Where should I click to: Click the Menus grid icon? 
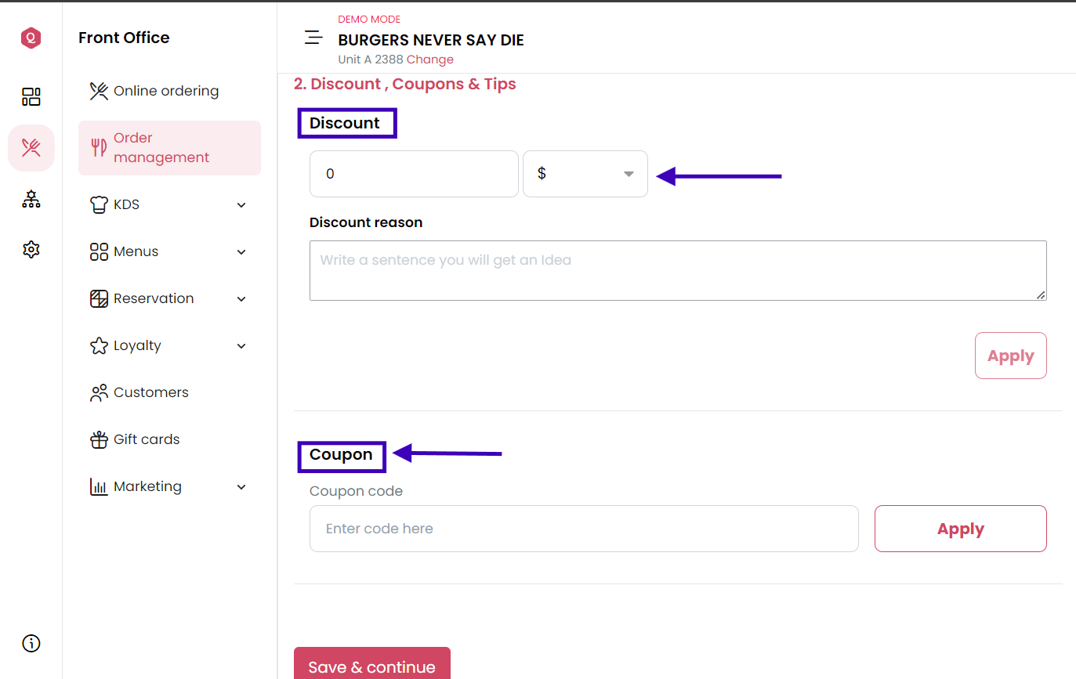(99, 251)
